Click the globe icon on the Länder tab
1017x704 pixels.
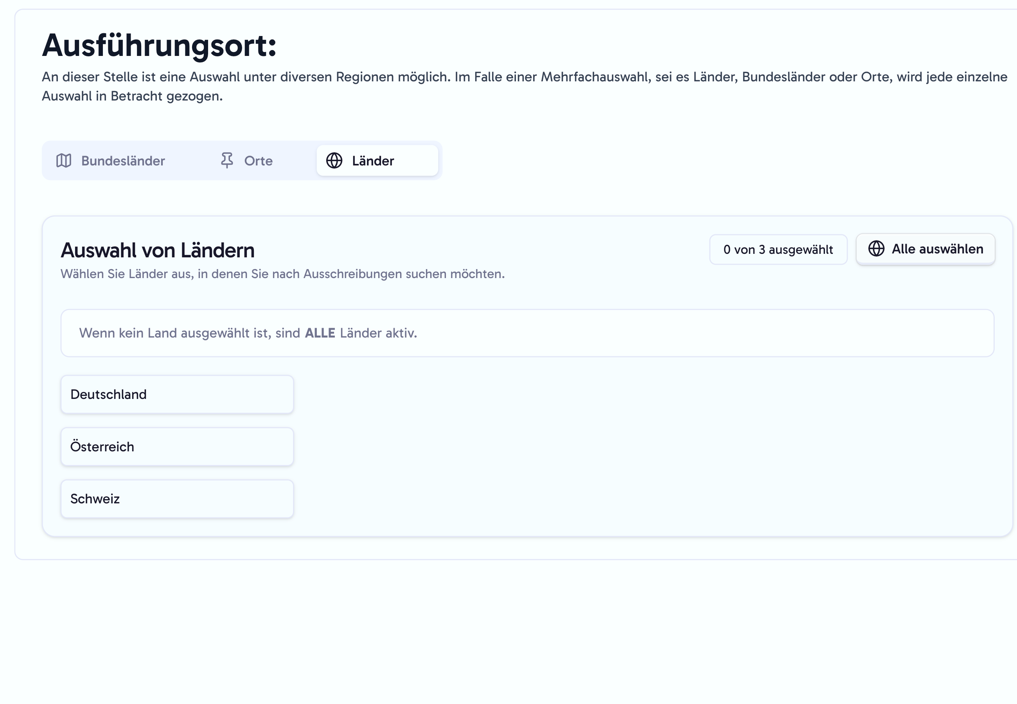click(x=334, y=161)
